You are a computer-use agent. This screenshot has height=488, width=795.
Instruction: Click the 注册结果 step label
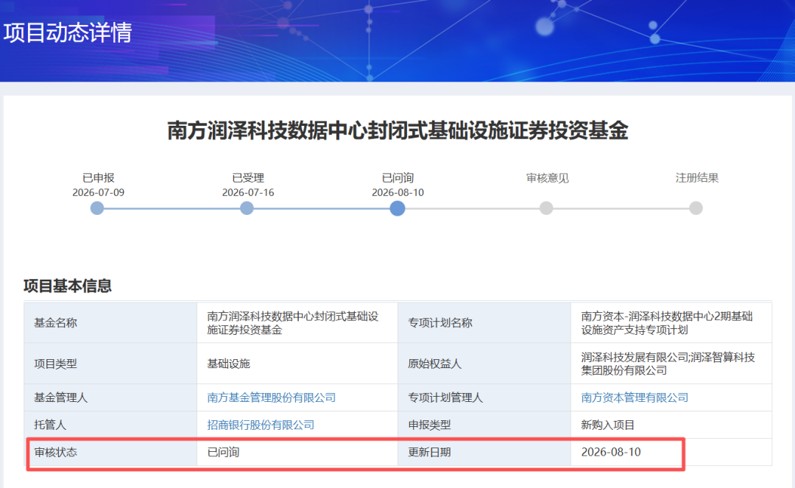point(697,178)
